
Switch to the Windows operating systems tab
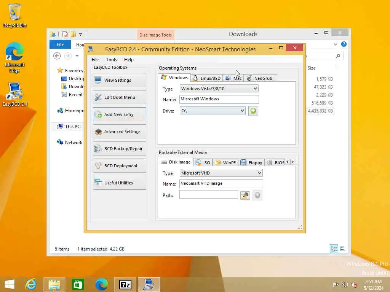click(x=174, y=78)
